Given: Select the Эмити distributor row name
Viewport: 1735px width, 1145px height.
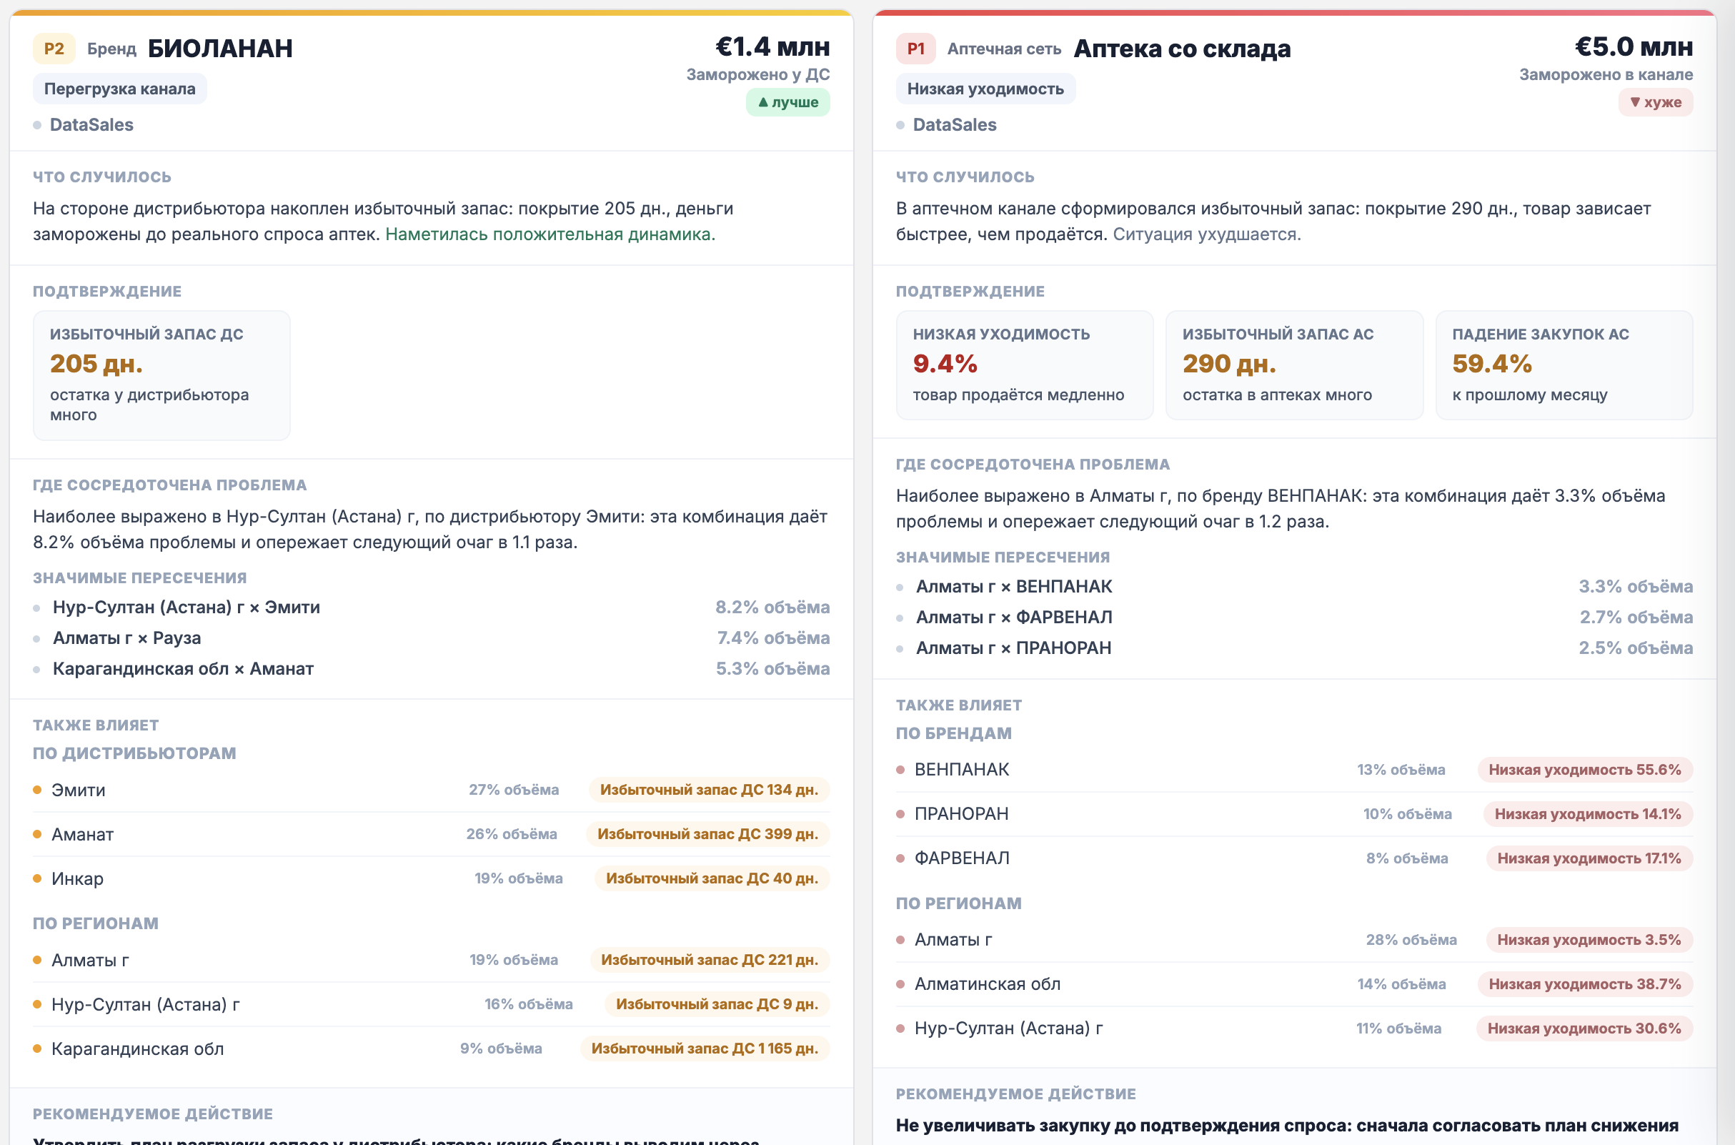Looking at the screenshot, I should (78, 790).
